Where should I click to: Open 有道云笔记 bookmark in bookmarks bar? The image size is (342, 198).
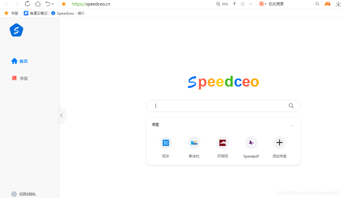[x=36, y=13]
